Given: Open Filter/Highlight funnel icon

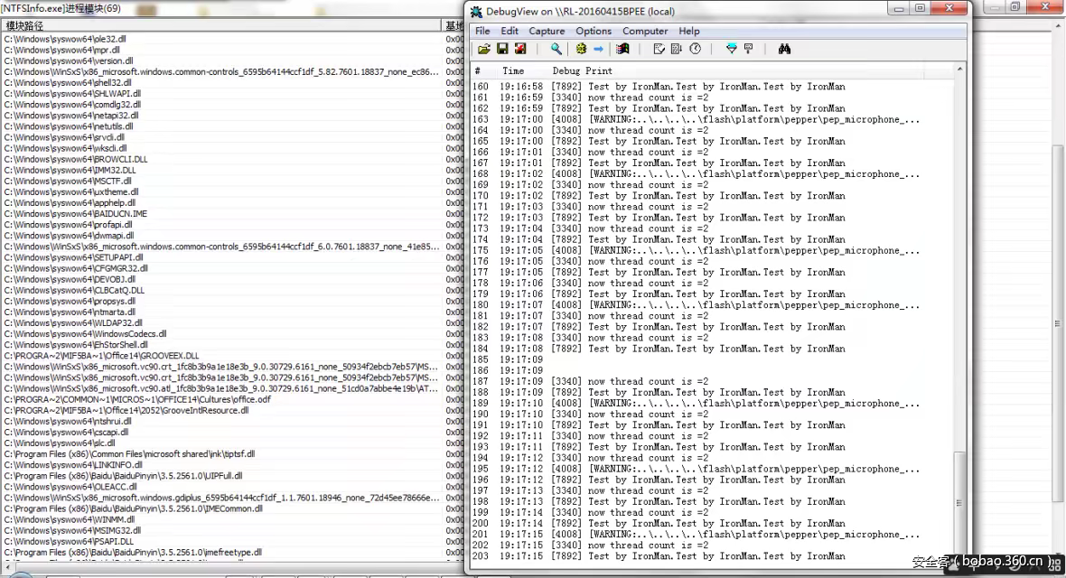Looking at the screenshot, I should 732,49.
